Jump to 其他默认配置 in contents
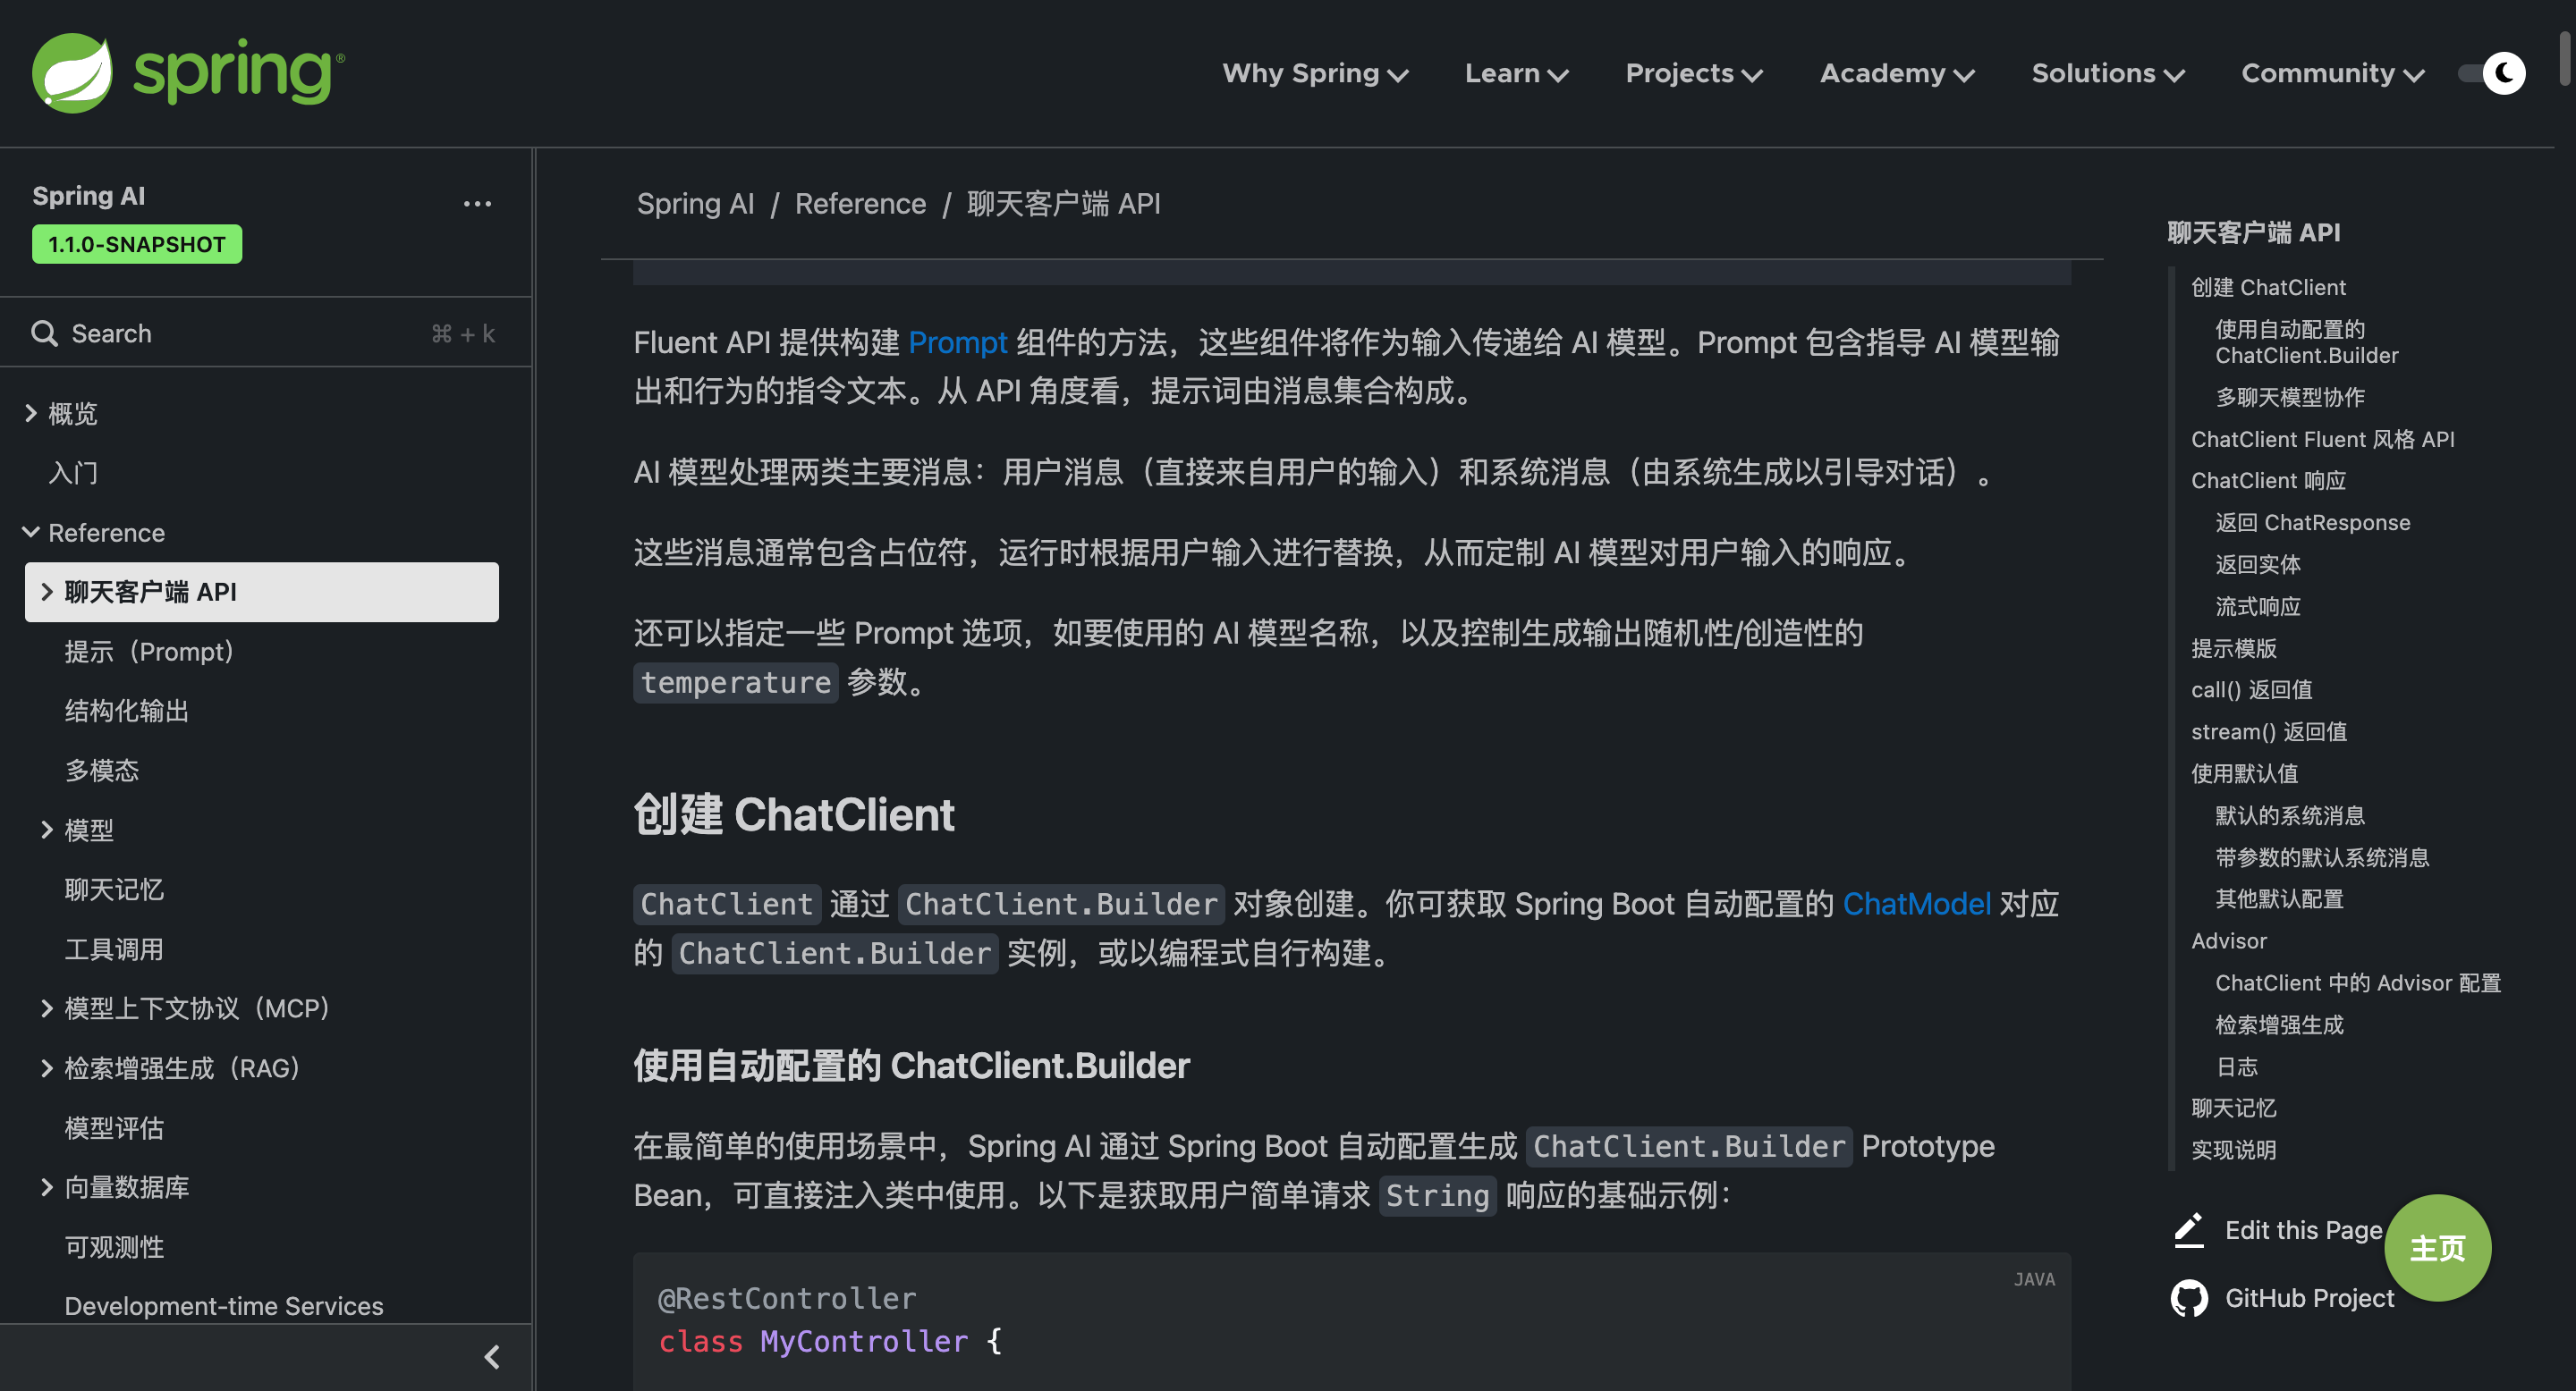 (x=2279, y=898)
